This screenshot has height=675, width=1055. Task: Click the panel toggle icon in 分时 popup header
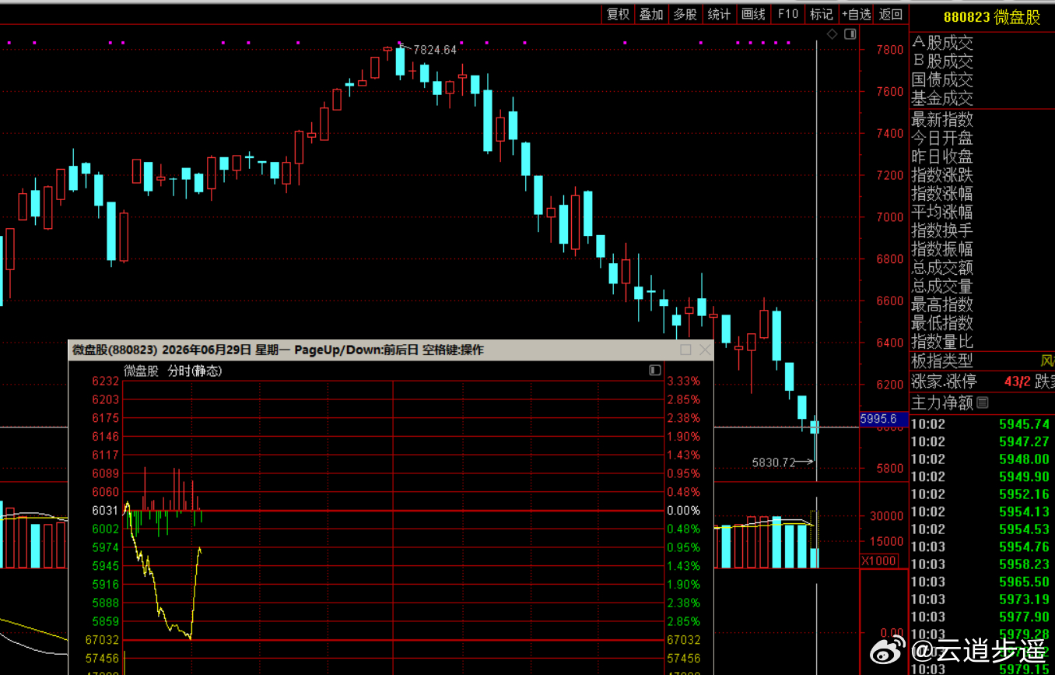pos(655,371)
